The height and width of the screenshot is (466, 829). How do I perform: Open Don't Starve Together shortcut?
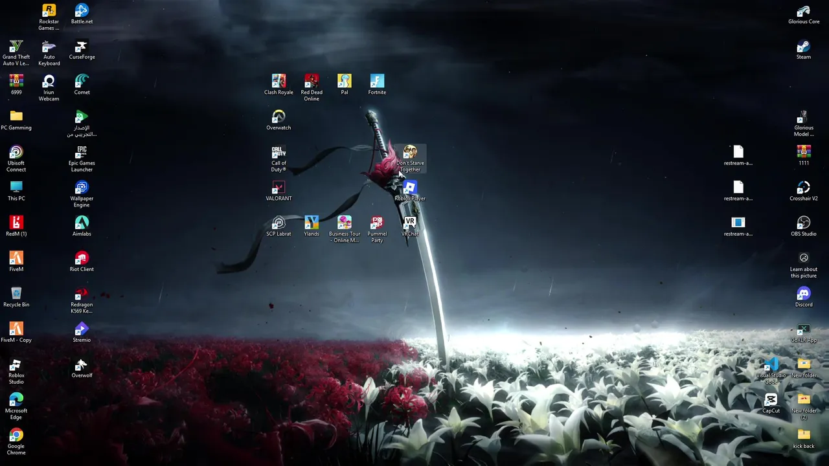coord(410,158)
